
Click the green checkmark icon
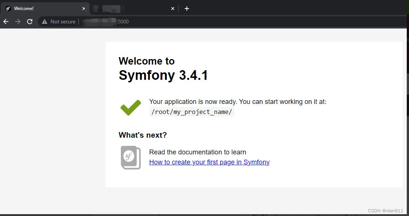(x=131, y=107)
